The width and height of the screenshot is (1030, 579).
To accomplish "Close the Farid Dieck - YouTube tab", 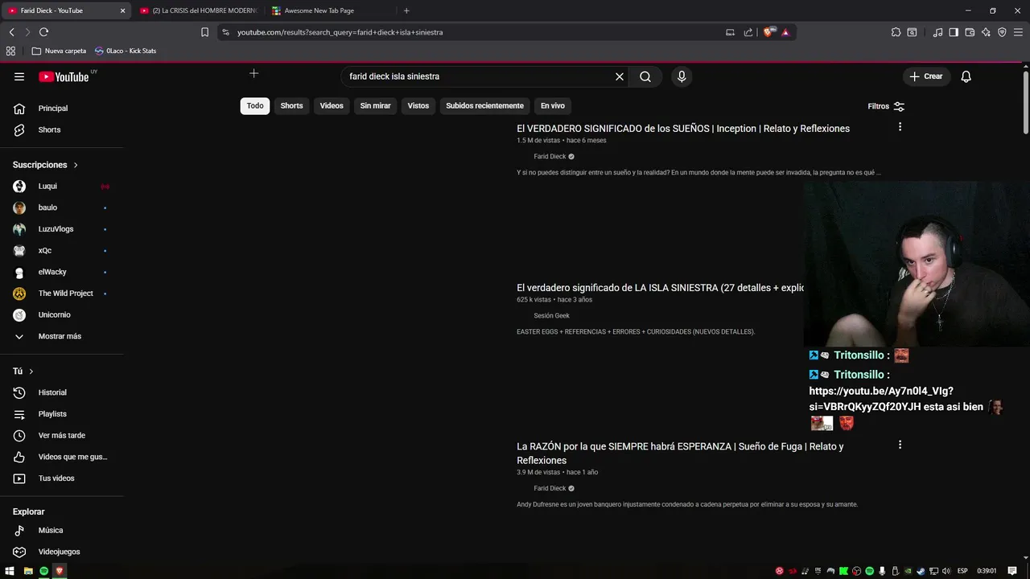I will pyautogui.click(x=122, y=10).
